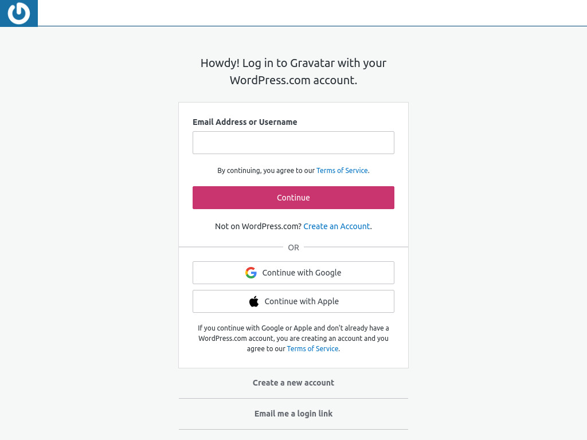The width and height of the screenshot is (587, 440).
Task: Open Terms of Service link above Continue
Action: click(342, 171)
